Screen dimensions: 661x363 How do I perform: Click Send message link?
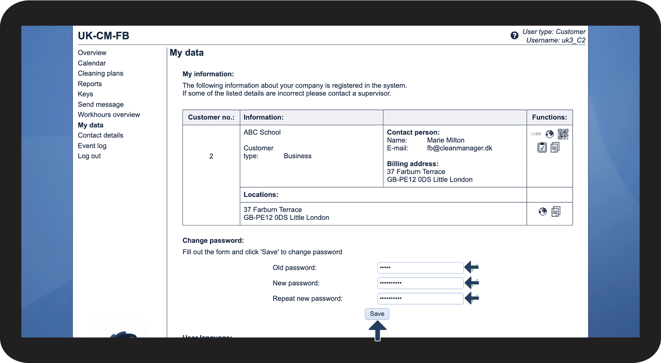pyautogui.click(x=101, y=104)
